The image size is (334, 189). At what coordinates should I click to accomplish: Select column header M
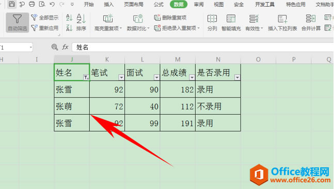click(178, 59)
